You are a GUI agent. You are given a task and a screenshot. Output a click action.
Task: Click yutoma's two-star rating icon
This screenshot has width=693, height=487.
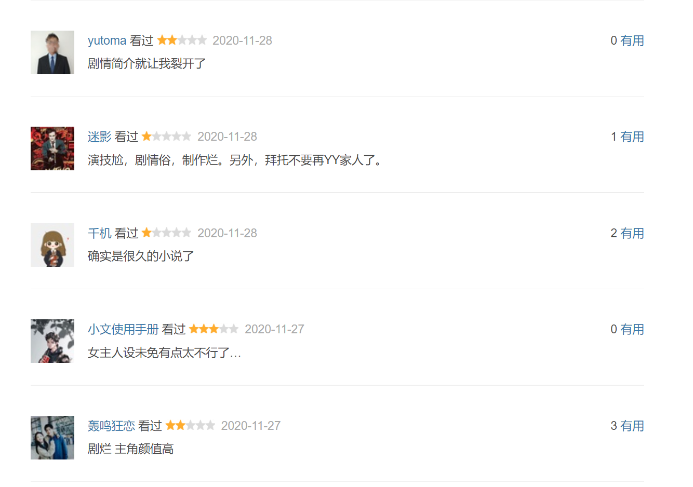click(x=182, y=40)
